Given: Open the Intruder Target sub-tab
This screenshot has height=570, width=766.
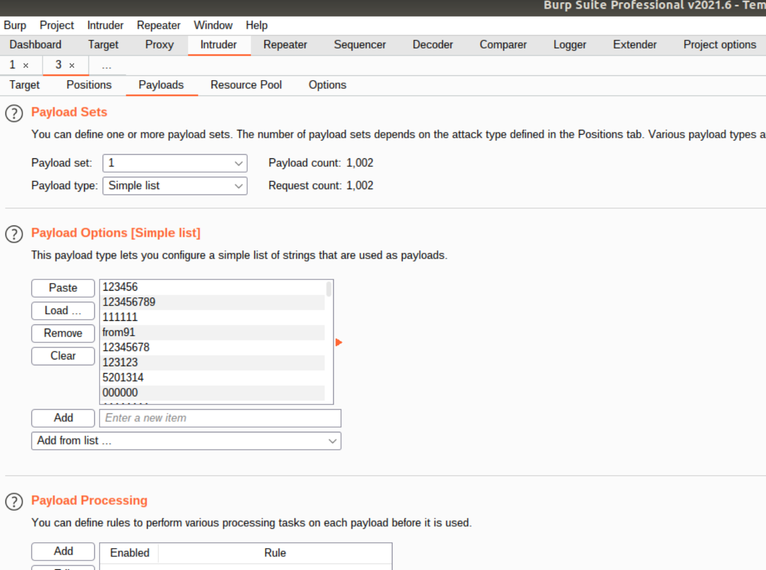Looking at the screenshot, I should point(25,85).
